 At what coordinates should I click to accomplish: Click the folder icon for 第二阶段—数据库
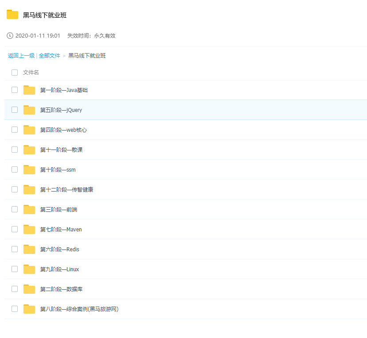tap(29, 289)
